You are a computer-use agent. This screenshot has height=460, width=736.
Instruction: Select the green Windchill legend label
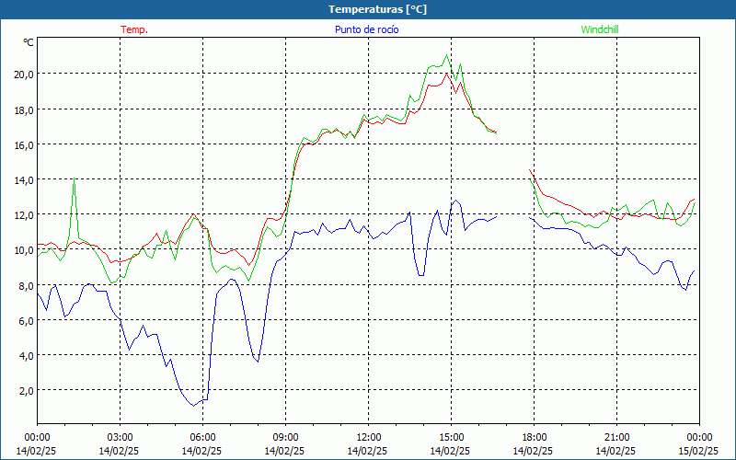[x=600, y=29]
